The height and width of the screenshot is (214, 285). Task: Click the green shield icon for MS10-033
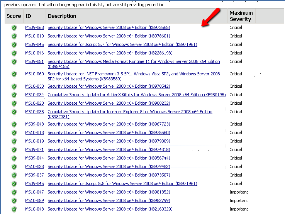pyautogui.click(x=14, y=167)
